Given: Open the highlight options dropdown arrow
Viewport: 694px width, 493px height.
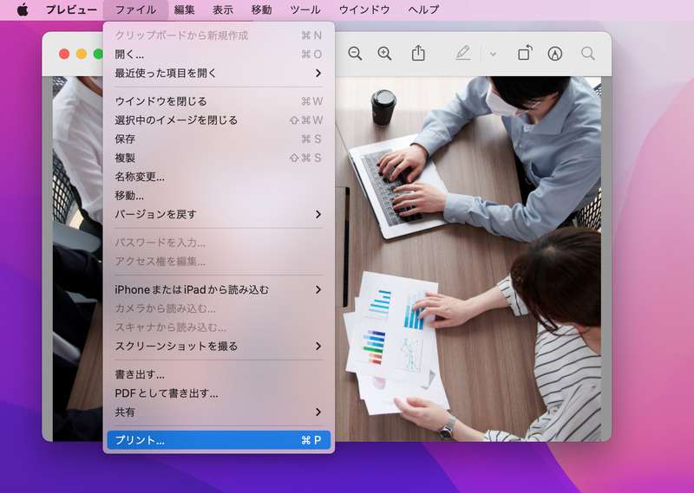Looking at the screenshot, I should tap(493, 55).
